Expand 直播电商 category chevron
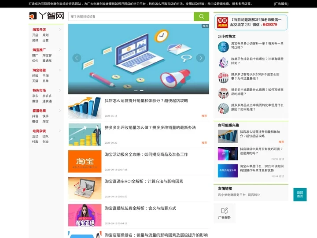The height and width of the screenshot is (238, 317). point(60,111)
